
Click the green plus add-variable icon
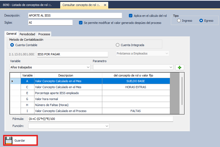179,67
